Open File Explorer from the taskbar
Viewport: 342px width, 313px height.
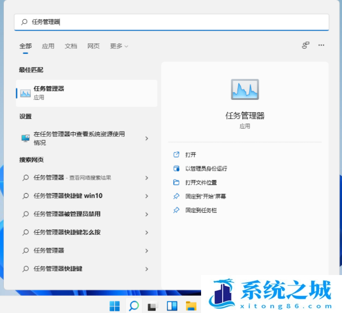(x=190, y=305)
